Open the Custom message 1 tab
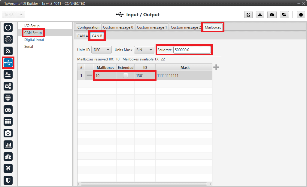Viewport: 307px width, 187px height. [152, 27]
